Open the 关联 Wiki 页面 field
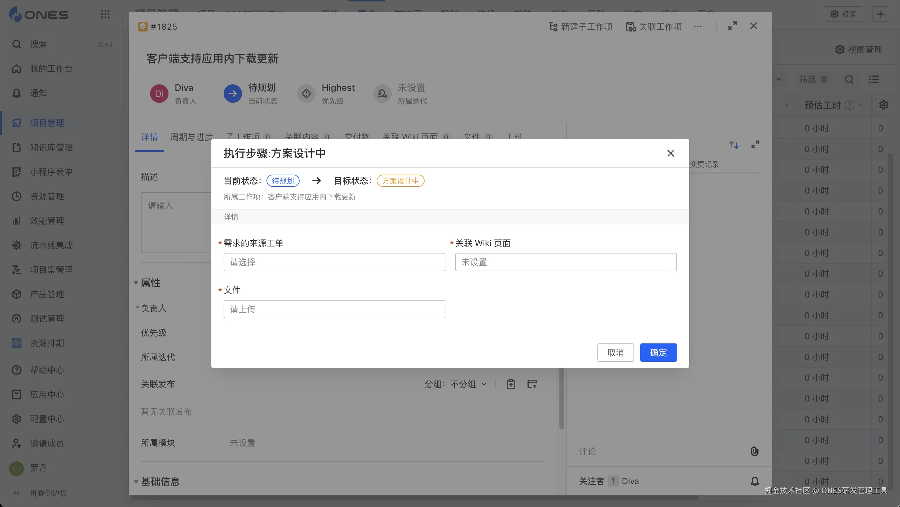This screenshot has width=900, height=507. (565, 262)
